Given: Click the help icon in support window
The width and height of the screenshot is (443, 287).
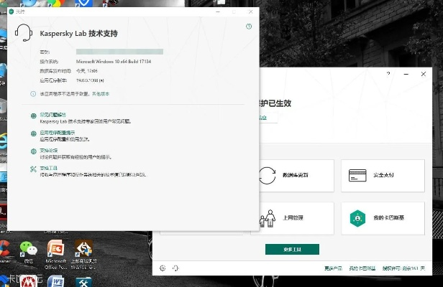Looking at the screenshot, I should [x=249, y=27].
